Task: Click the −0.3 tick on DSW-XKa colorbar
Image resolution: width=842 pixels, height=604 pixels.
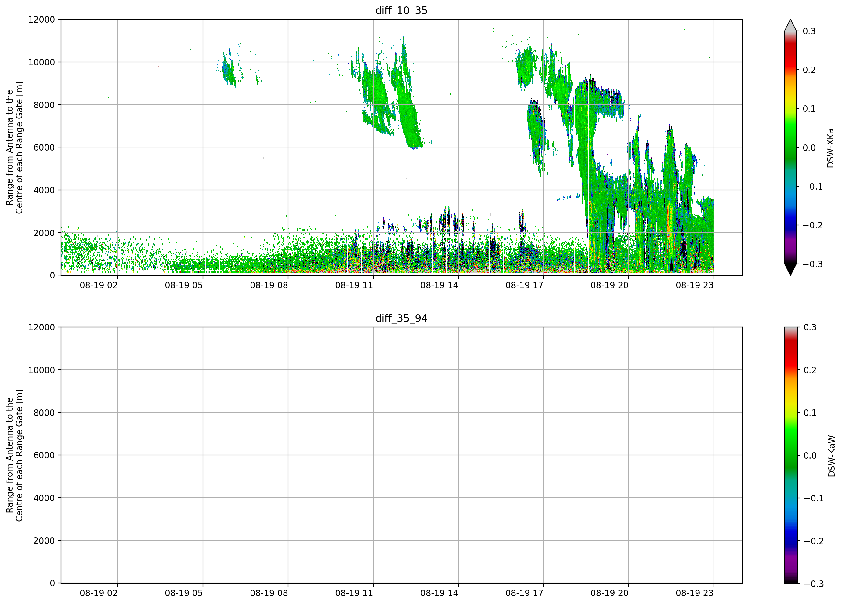Action: [x=813, y=264]
